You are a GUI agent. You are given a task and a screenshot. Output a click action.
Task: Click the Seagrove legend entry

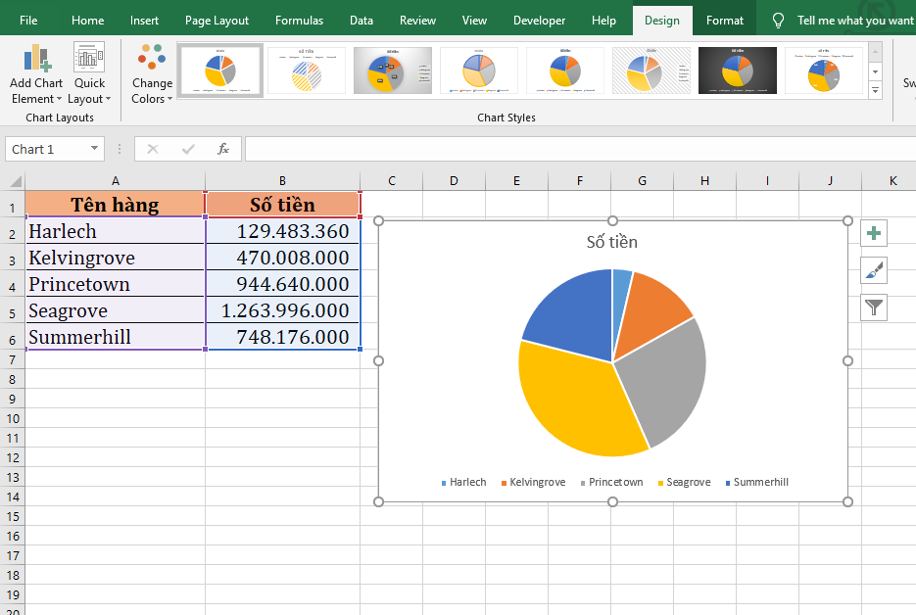[688, 482]
